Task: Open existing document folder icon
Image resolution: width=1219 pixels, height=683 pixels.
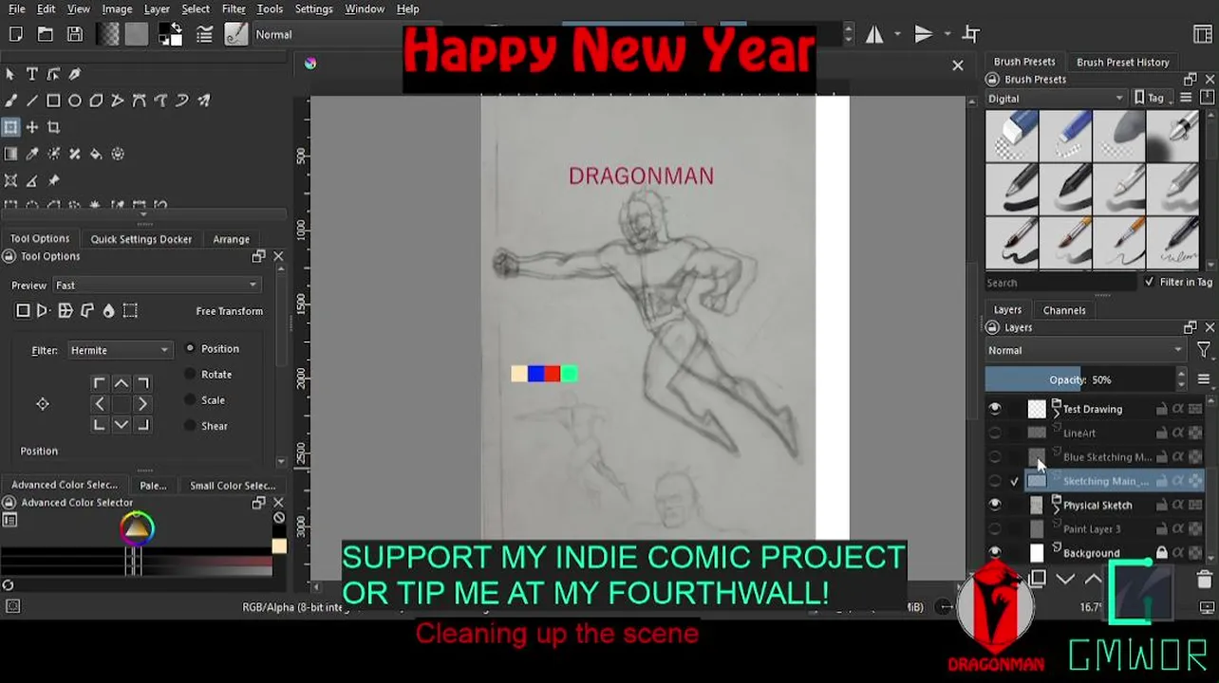Action: pos(45,34)
